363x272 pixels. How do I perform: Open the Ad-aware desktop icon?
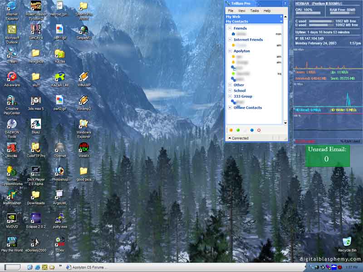[12, 77]
